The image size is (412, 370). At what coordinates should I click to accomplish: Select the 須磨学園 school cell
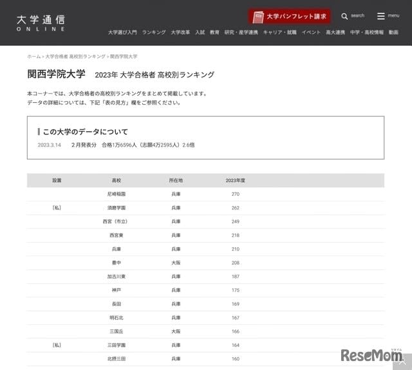(x=117, y=208)
